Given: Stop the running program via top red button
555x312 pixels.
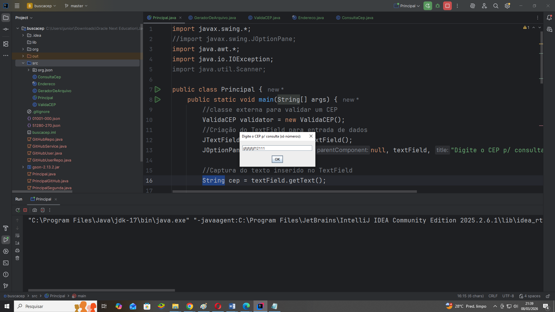Looking at the screenshot, I should coord(447,6).
